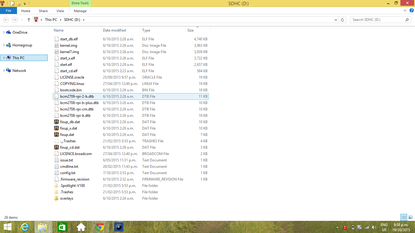Click the Properties icon in quick access toolbar
The image size is (415, 233).
click(12, 4)
